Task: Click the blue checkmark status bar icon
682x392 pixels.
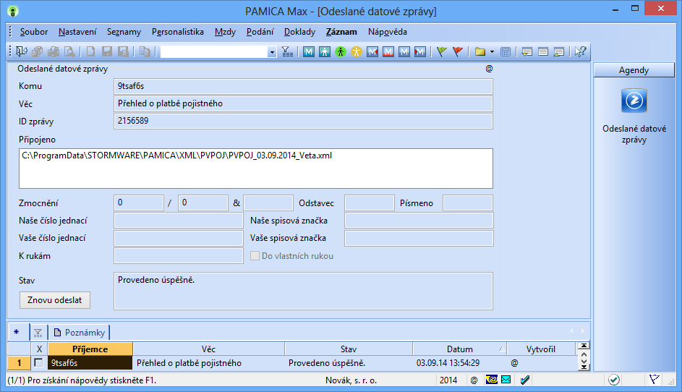Action: [525, 380]
